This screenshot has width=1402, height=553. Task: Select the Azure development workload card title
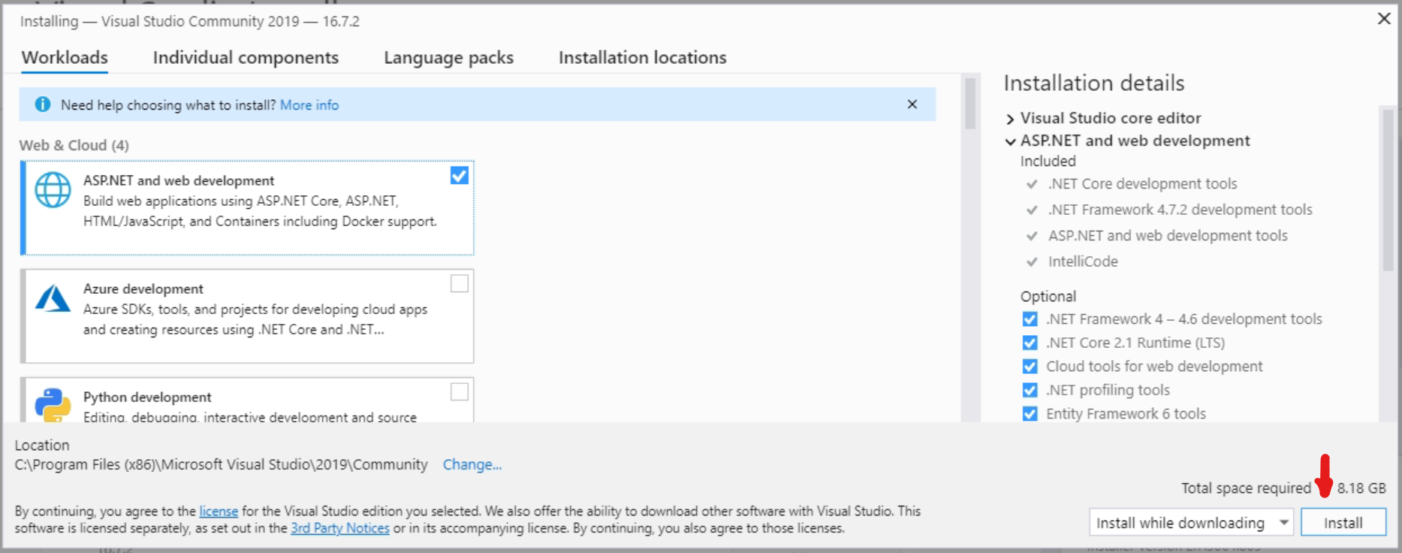143,289
